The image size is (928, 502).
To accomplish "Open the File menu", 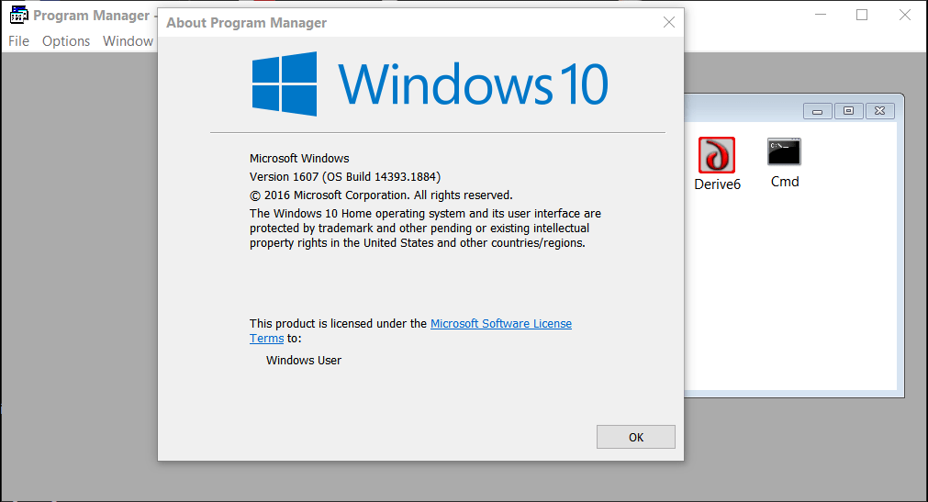I will [x=18, y=41].
